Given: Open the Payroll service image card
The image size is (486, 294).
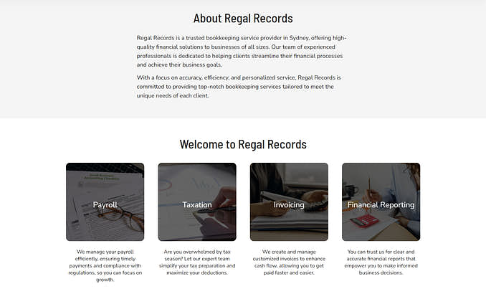Looking at the screenshot, I should pos(105,202).
